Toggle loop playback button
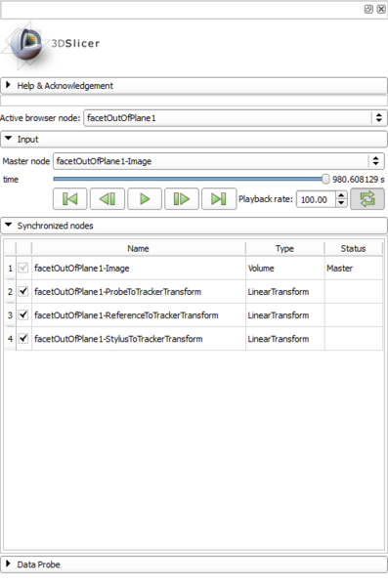The height and width of the screenshot is (585, 388). pos(367,199)
